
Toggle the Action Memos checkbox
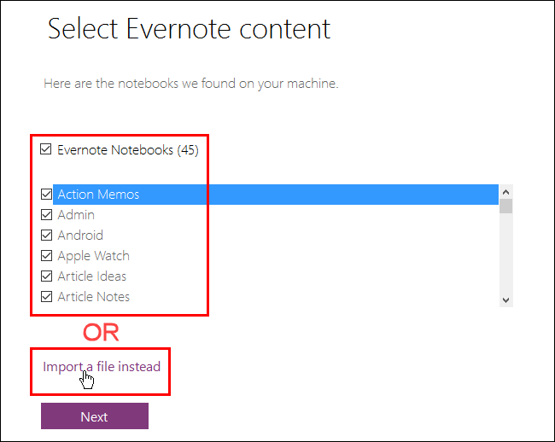tap(46, 195)
